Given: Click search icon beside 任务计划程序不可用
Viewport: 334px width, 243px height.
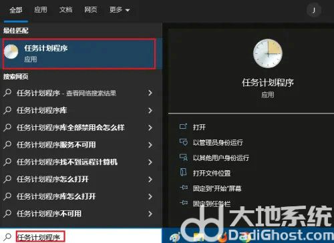Looking at the screenshot, I should tap(7, 214).
